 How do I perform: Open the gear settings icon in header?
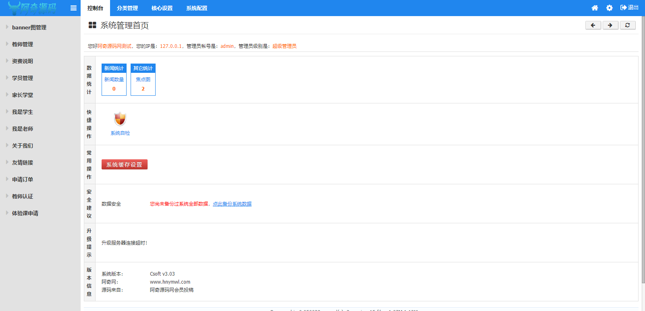(610, 8)
